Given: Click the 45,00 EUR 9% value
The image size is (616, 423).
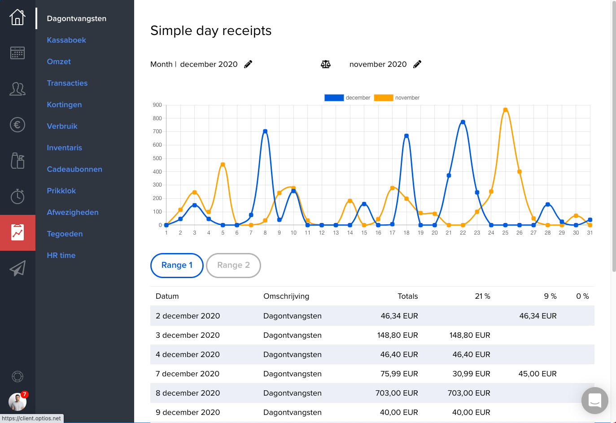Looking at the screenshot, I should [x=537, y=374].
